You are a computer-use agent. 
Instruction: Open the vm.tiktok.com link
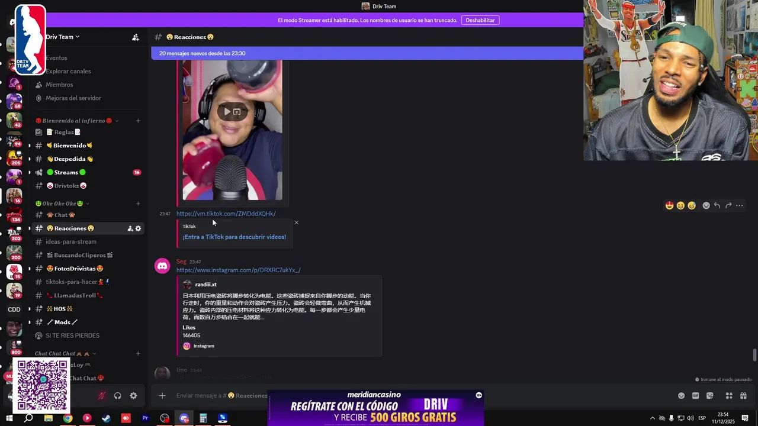(x=226, y=214)
